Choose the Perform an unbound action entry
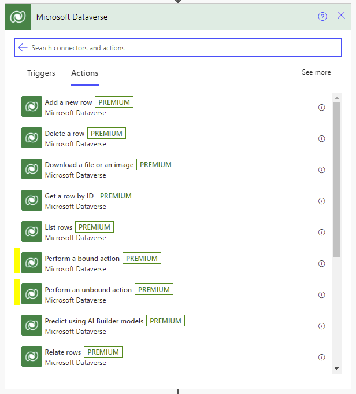 pyautogui.click(x=173, y=294)
